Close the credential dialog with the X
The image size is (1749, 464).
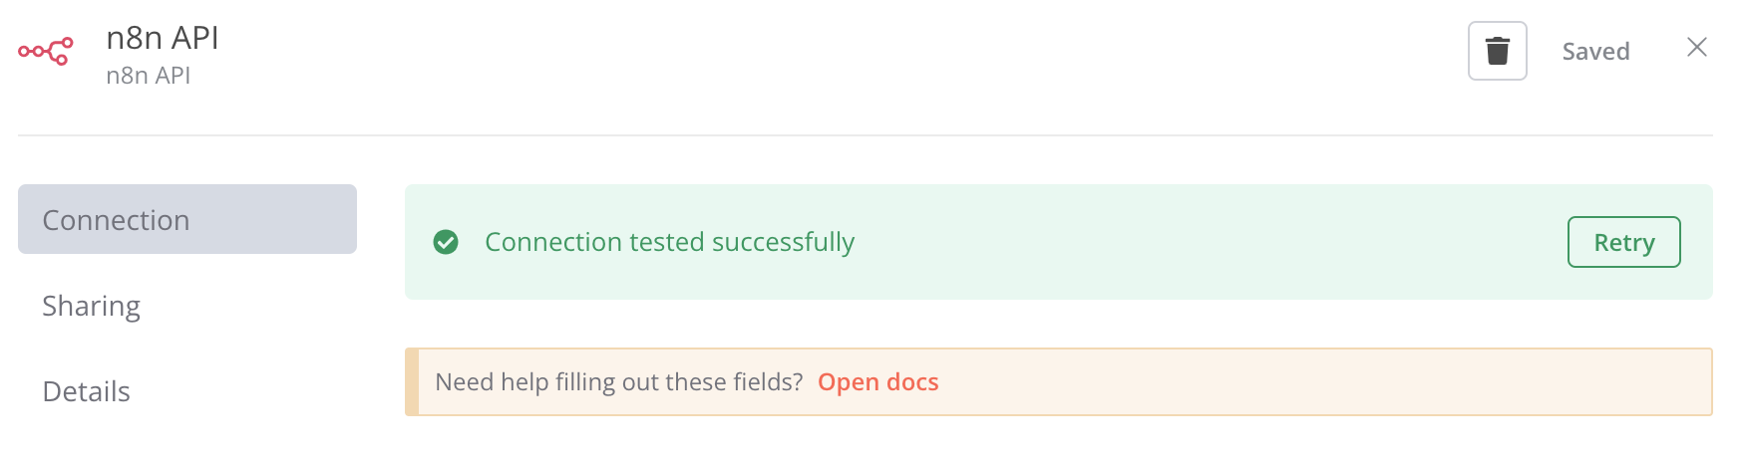coord(1696,48)
